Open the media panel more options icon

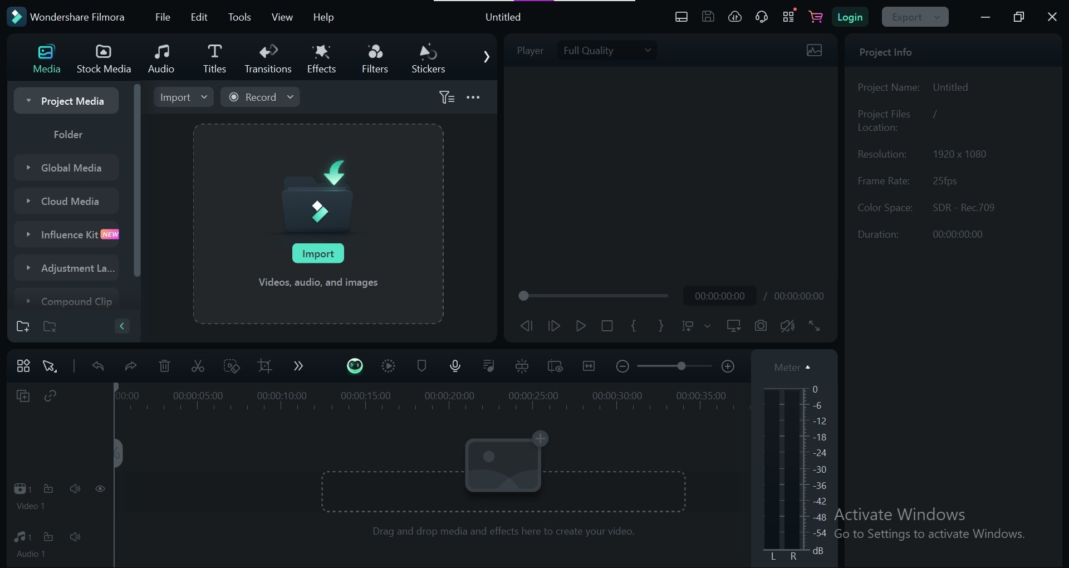coord(473,97)
